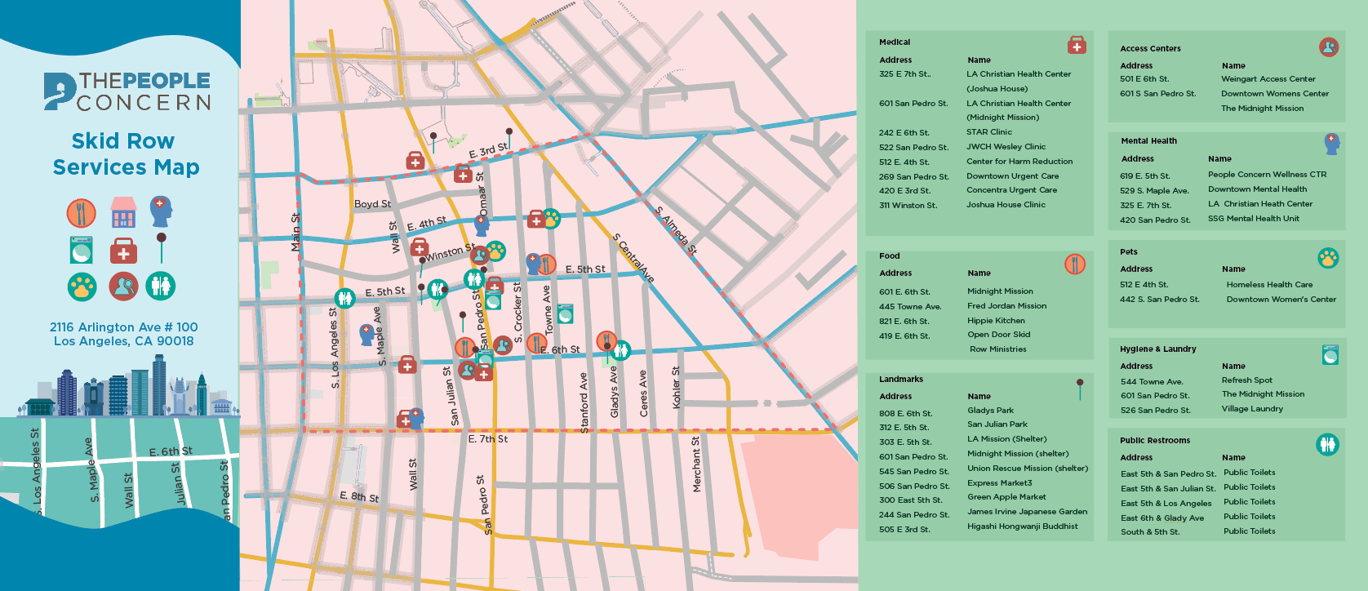Viewport: 1368px width, 591px height.
Task: Select the "Weingart Access Center" entry
Action: point(1268,79)
